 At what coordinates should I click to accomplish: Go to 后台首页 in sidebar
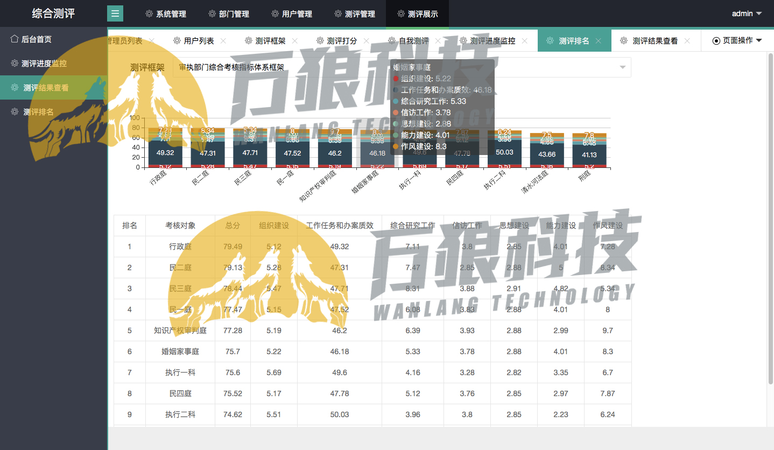click(x=54, y=39)
